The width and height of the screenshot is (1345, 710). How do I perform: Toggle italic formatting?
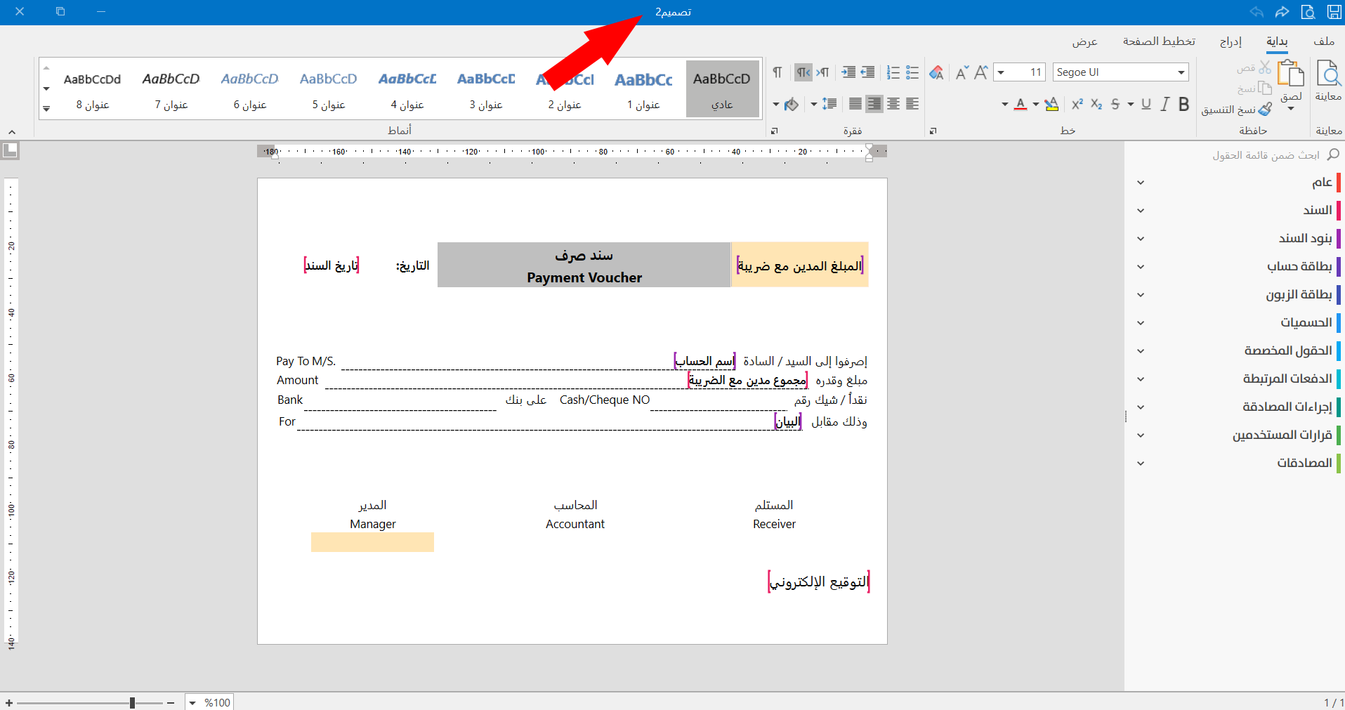[1166, 103]
